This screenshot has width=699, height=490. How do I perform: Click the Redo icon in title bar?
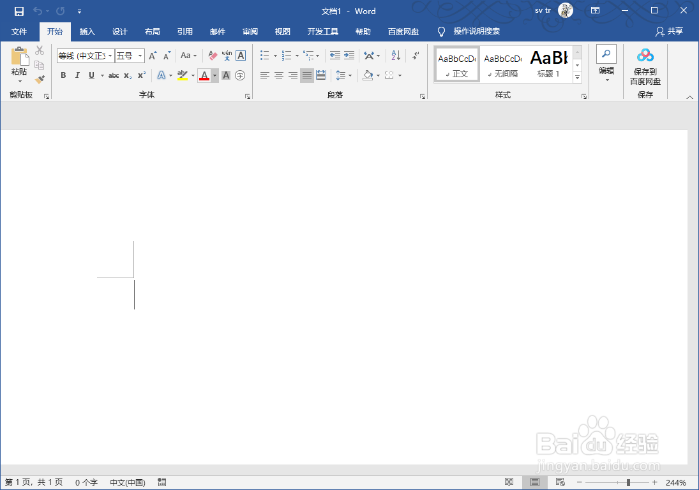pos(61,11)
